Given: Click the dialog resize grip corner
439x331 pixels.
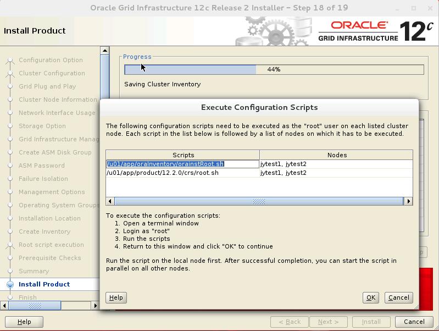Looking at the screenshot, I should tap(416, 307).
